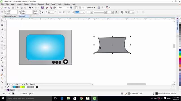Click the Wrap text icon in property bar
The height and width of the screenshot is (101, 181).
[122, 12]
